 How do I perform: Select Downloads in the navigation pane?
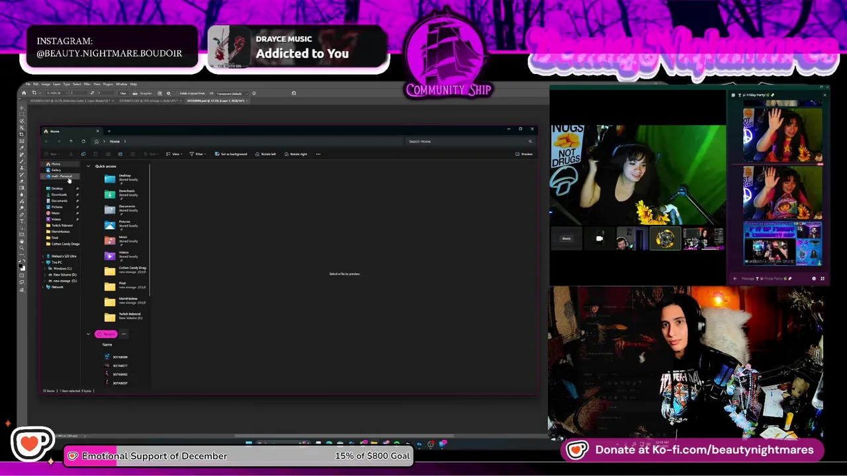[59, 194]
